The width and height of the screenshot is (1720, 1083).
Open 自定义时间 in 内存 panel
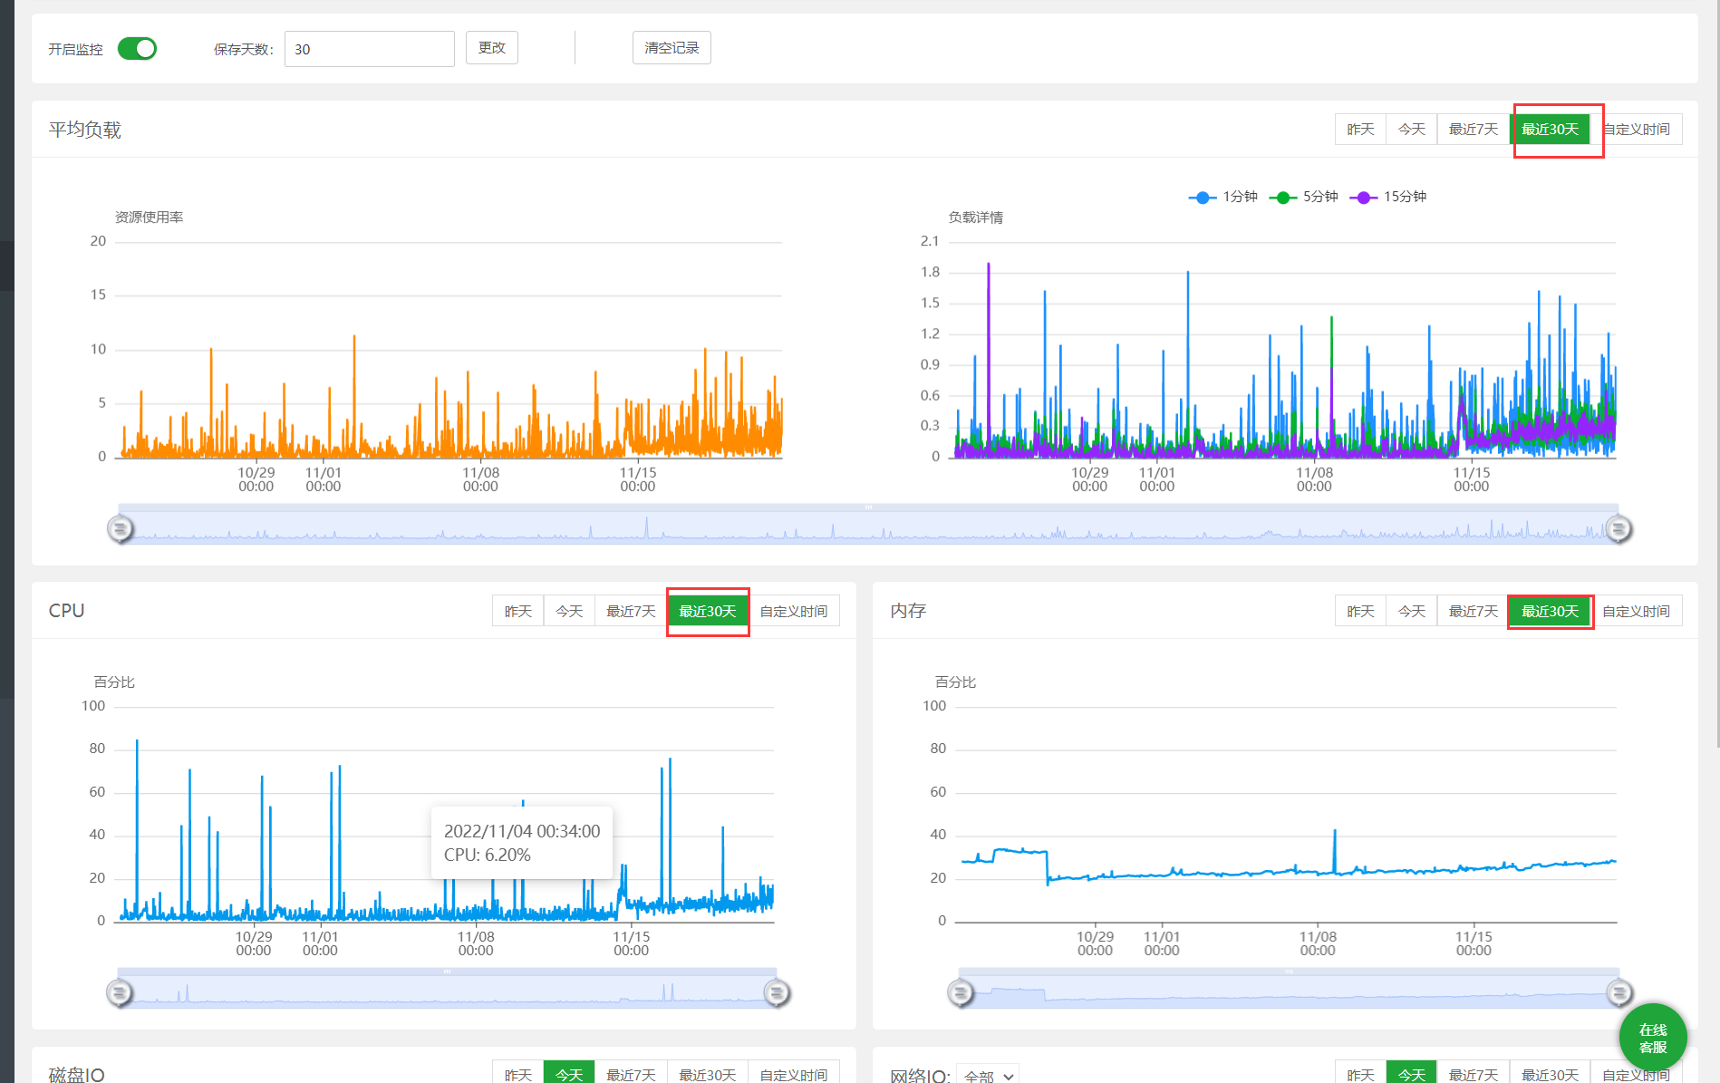[1637, 612]
